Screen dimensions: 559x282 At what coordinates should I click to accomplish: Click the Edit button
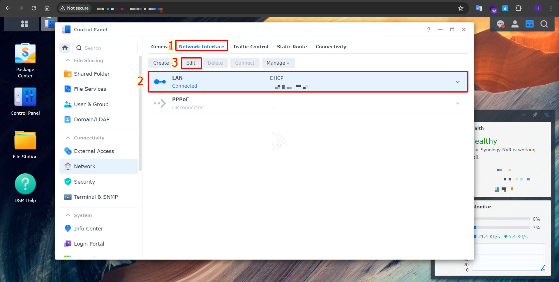191,63
